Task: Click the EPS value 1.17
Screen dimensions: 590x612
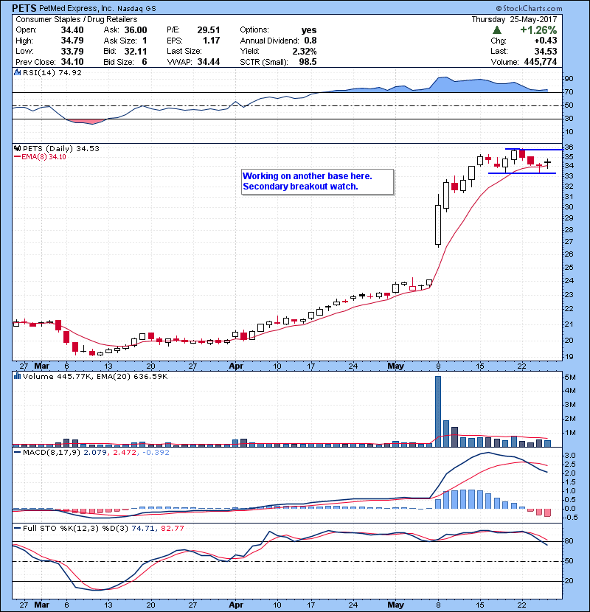Action: pos(211,41)
